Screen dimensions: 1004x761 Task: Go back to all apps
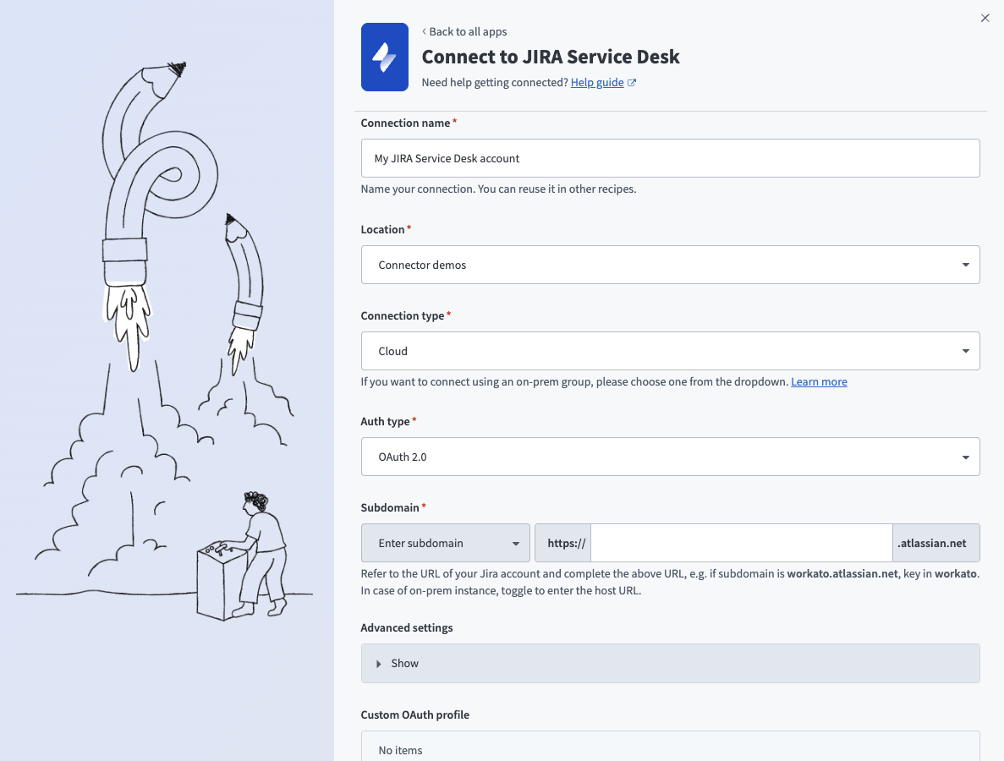[468, 31]
